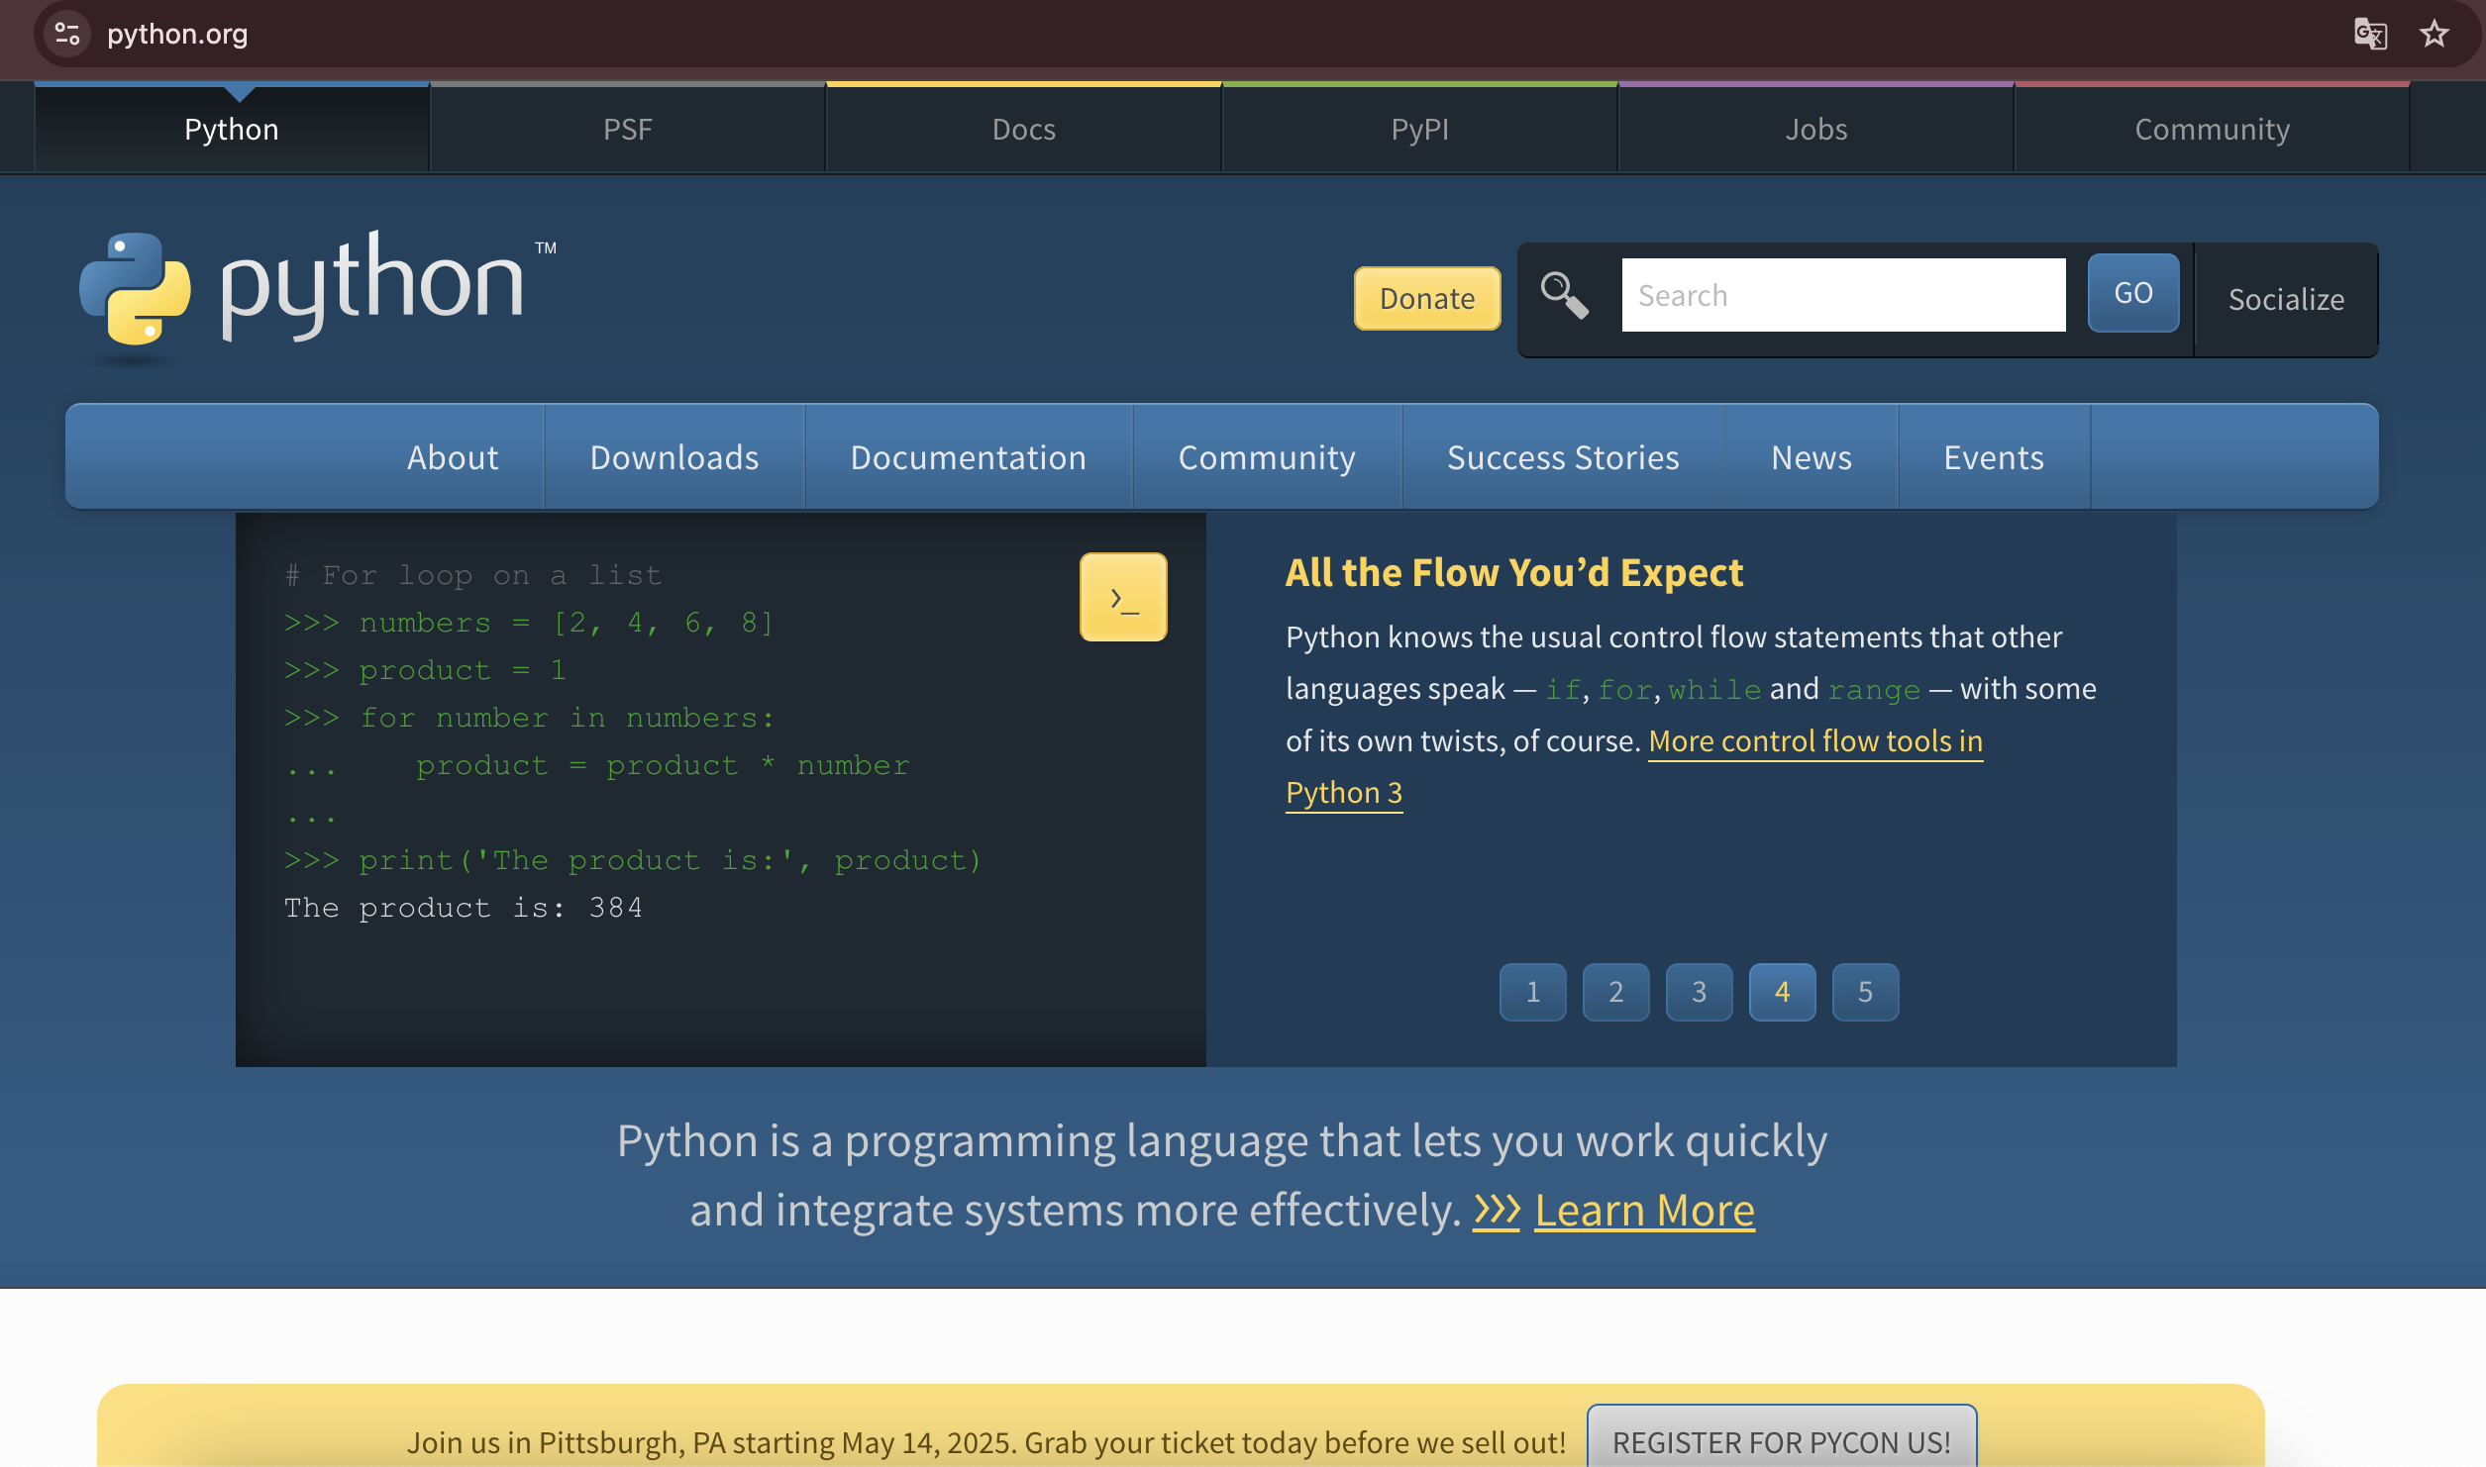Click the triple chevron before Learn More
2486x1467 pixels.
(x=1496, y=1211)
